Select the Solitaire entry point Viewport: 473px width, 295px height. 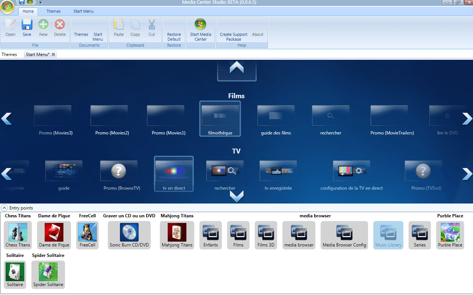pos(15,275)
